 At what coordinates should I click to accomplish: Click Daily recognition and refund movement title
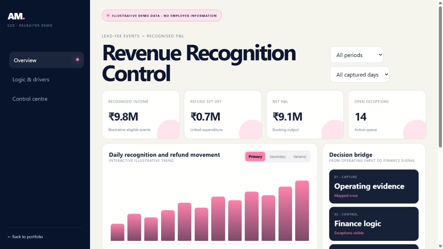[164, 155]
